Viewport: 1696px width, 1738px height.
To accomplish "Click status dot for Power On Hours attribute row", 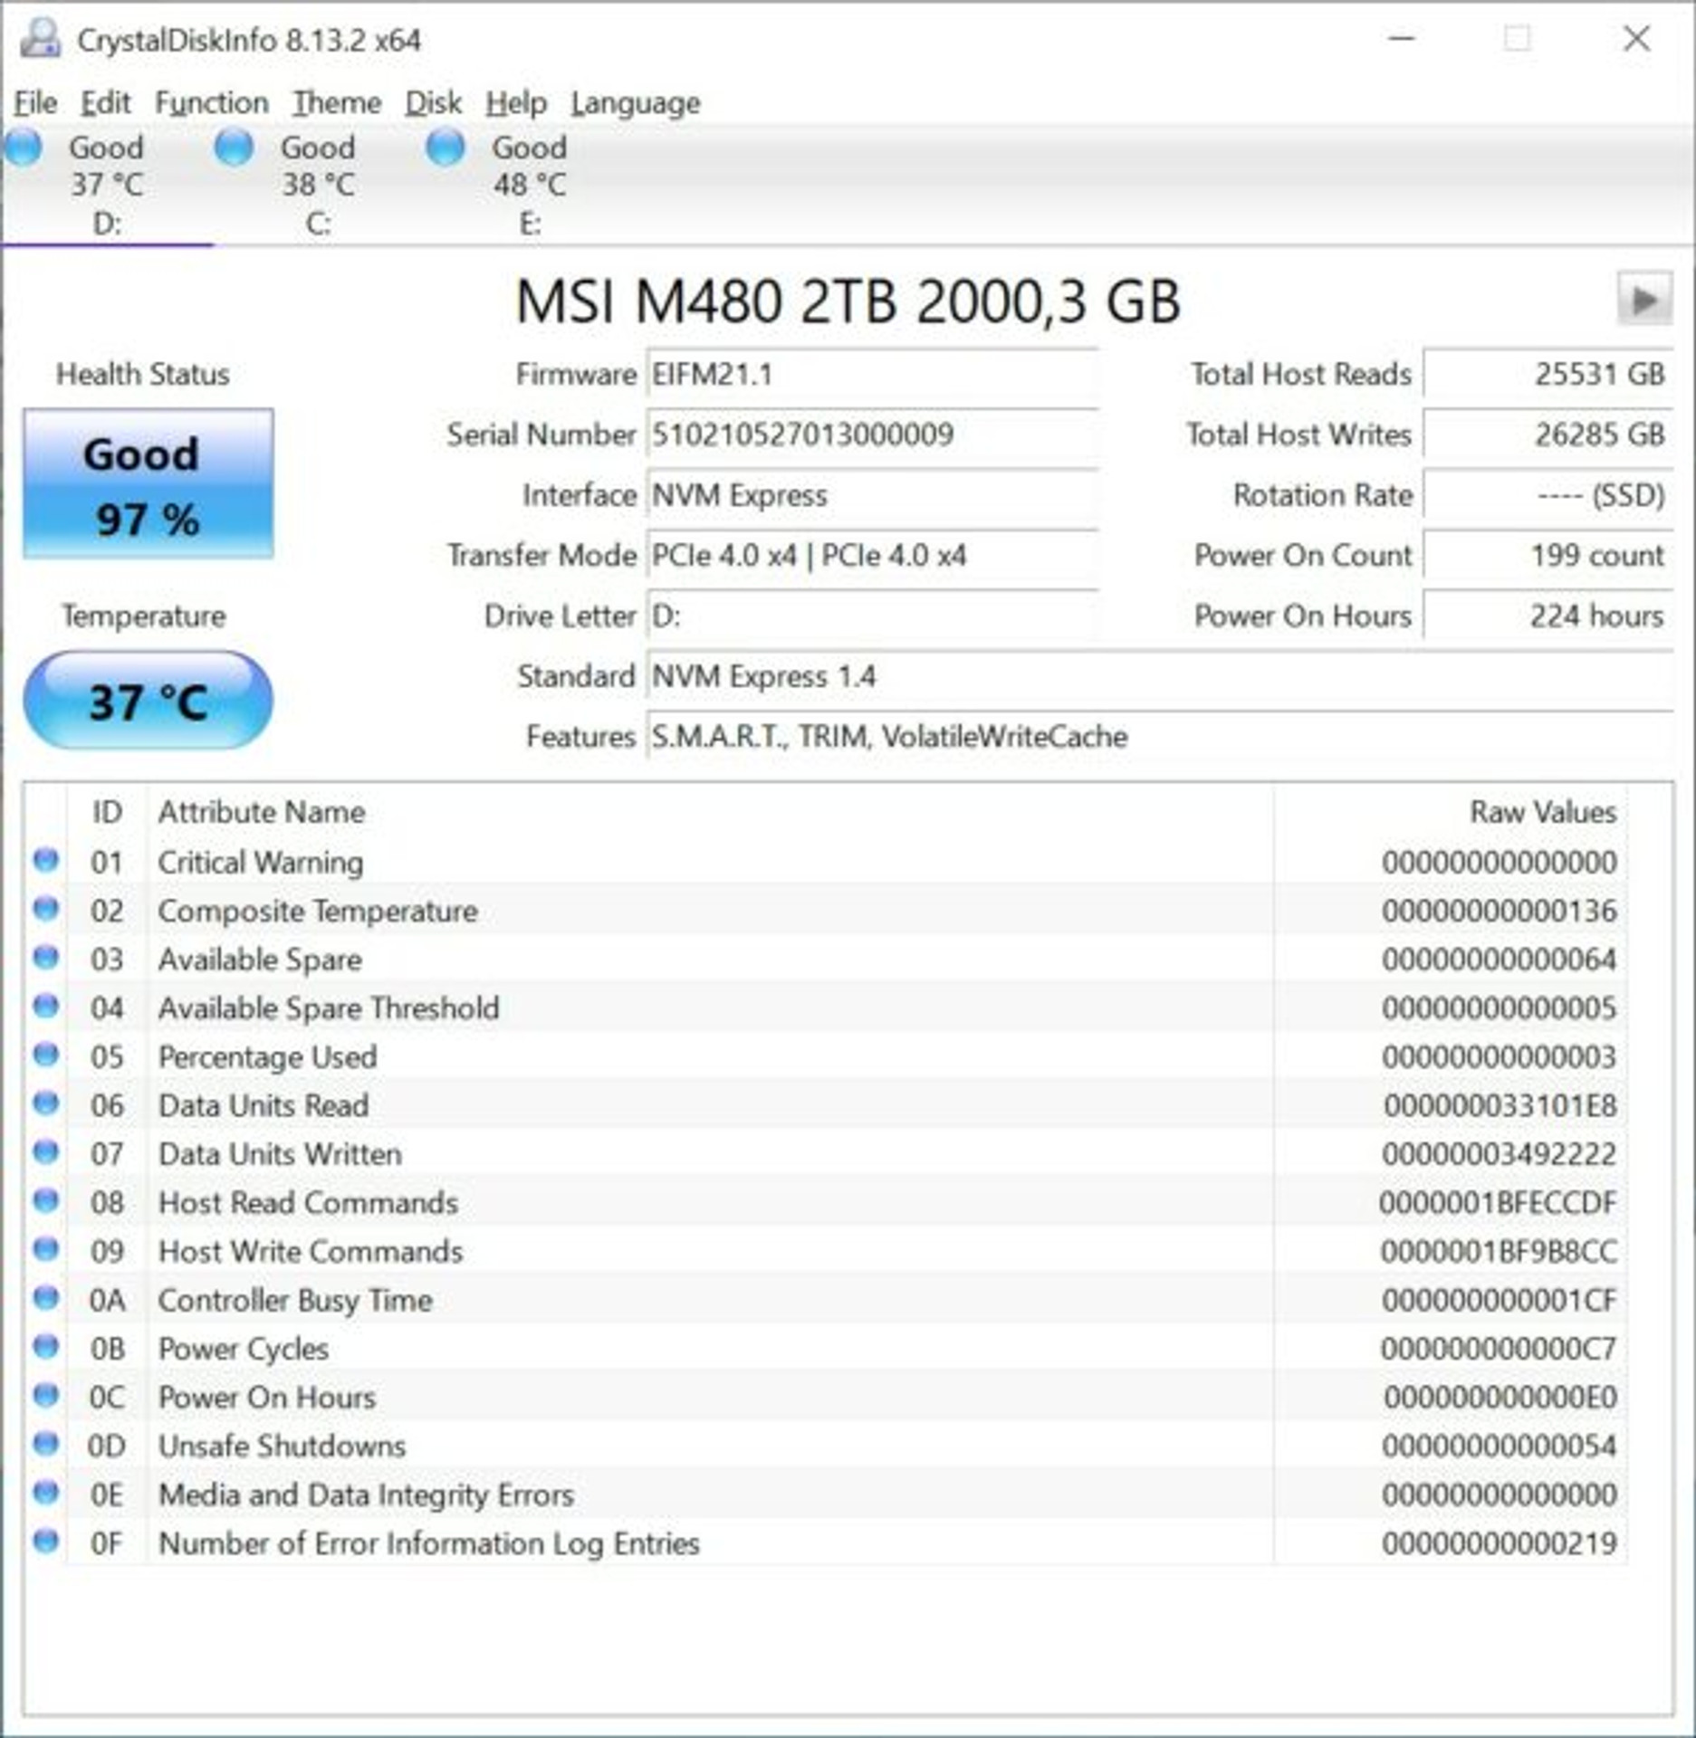I will coord(45,1395).
